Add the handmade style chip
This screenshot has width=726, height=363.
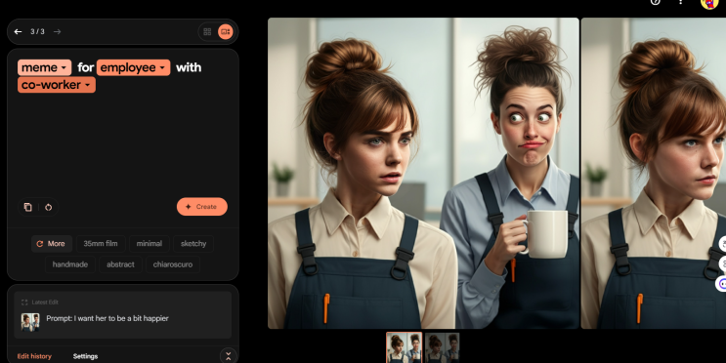click(70, 264)
